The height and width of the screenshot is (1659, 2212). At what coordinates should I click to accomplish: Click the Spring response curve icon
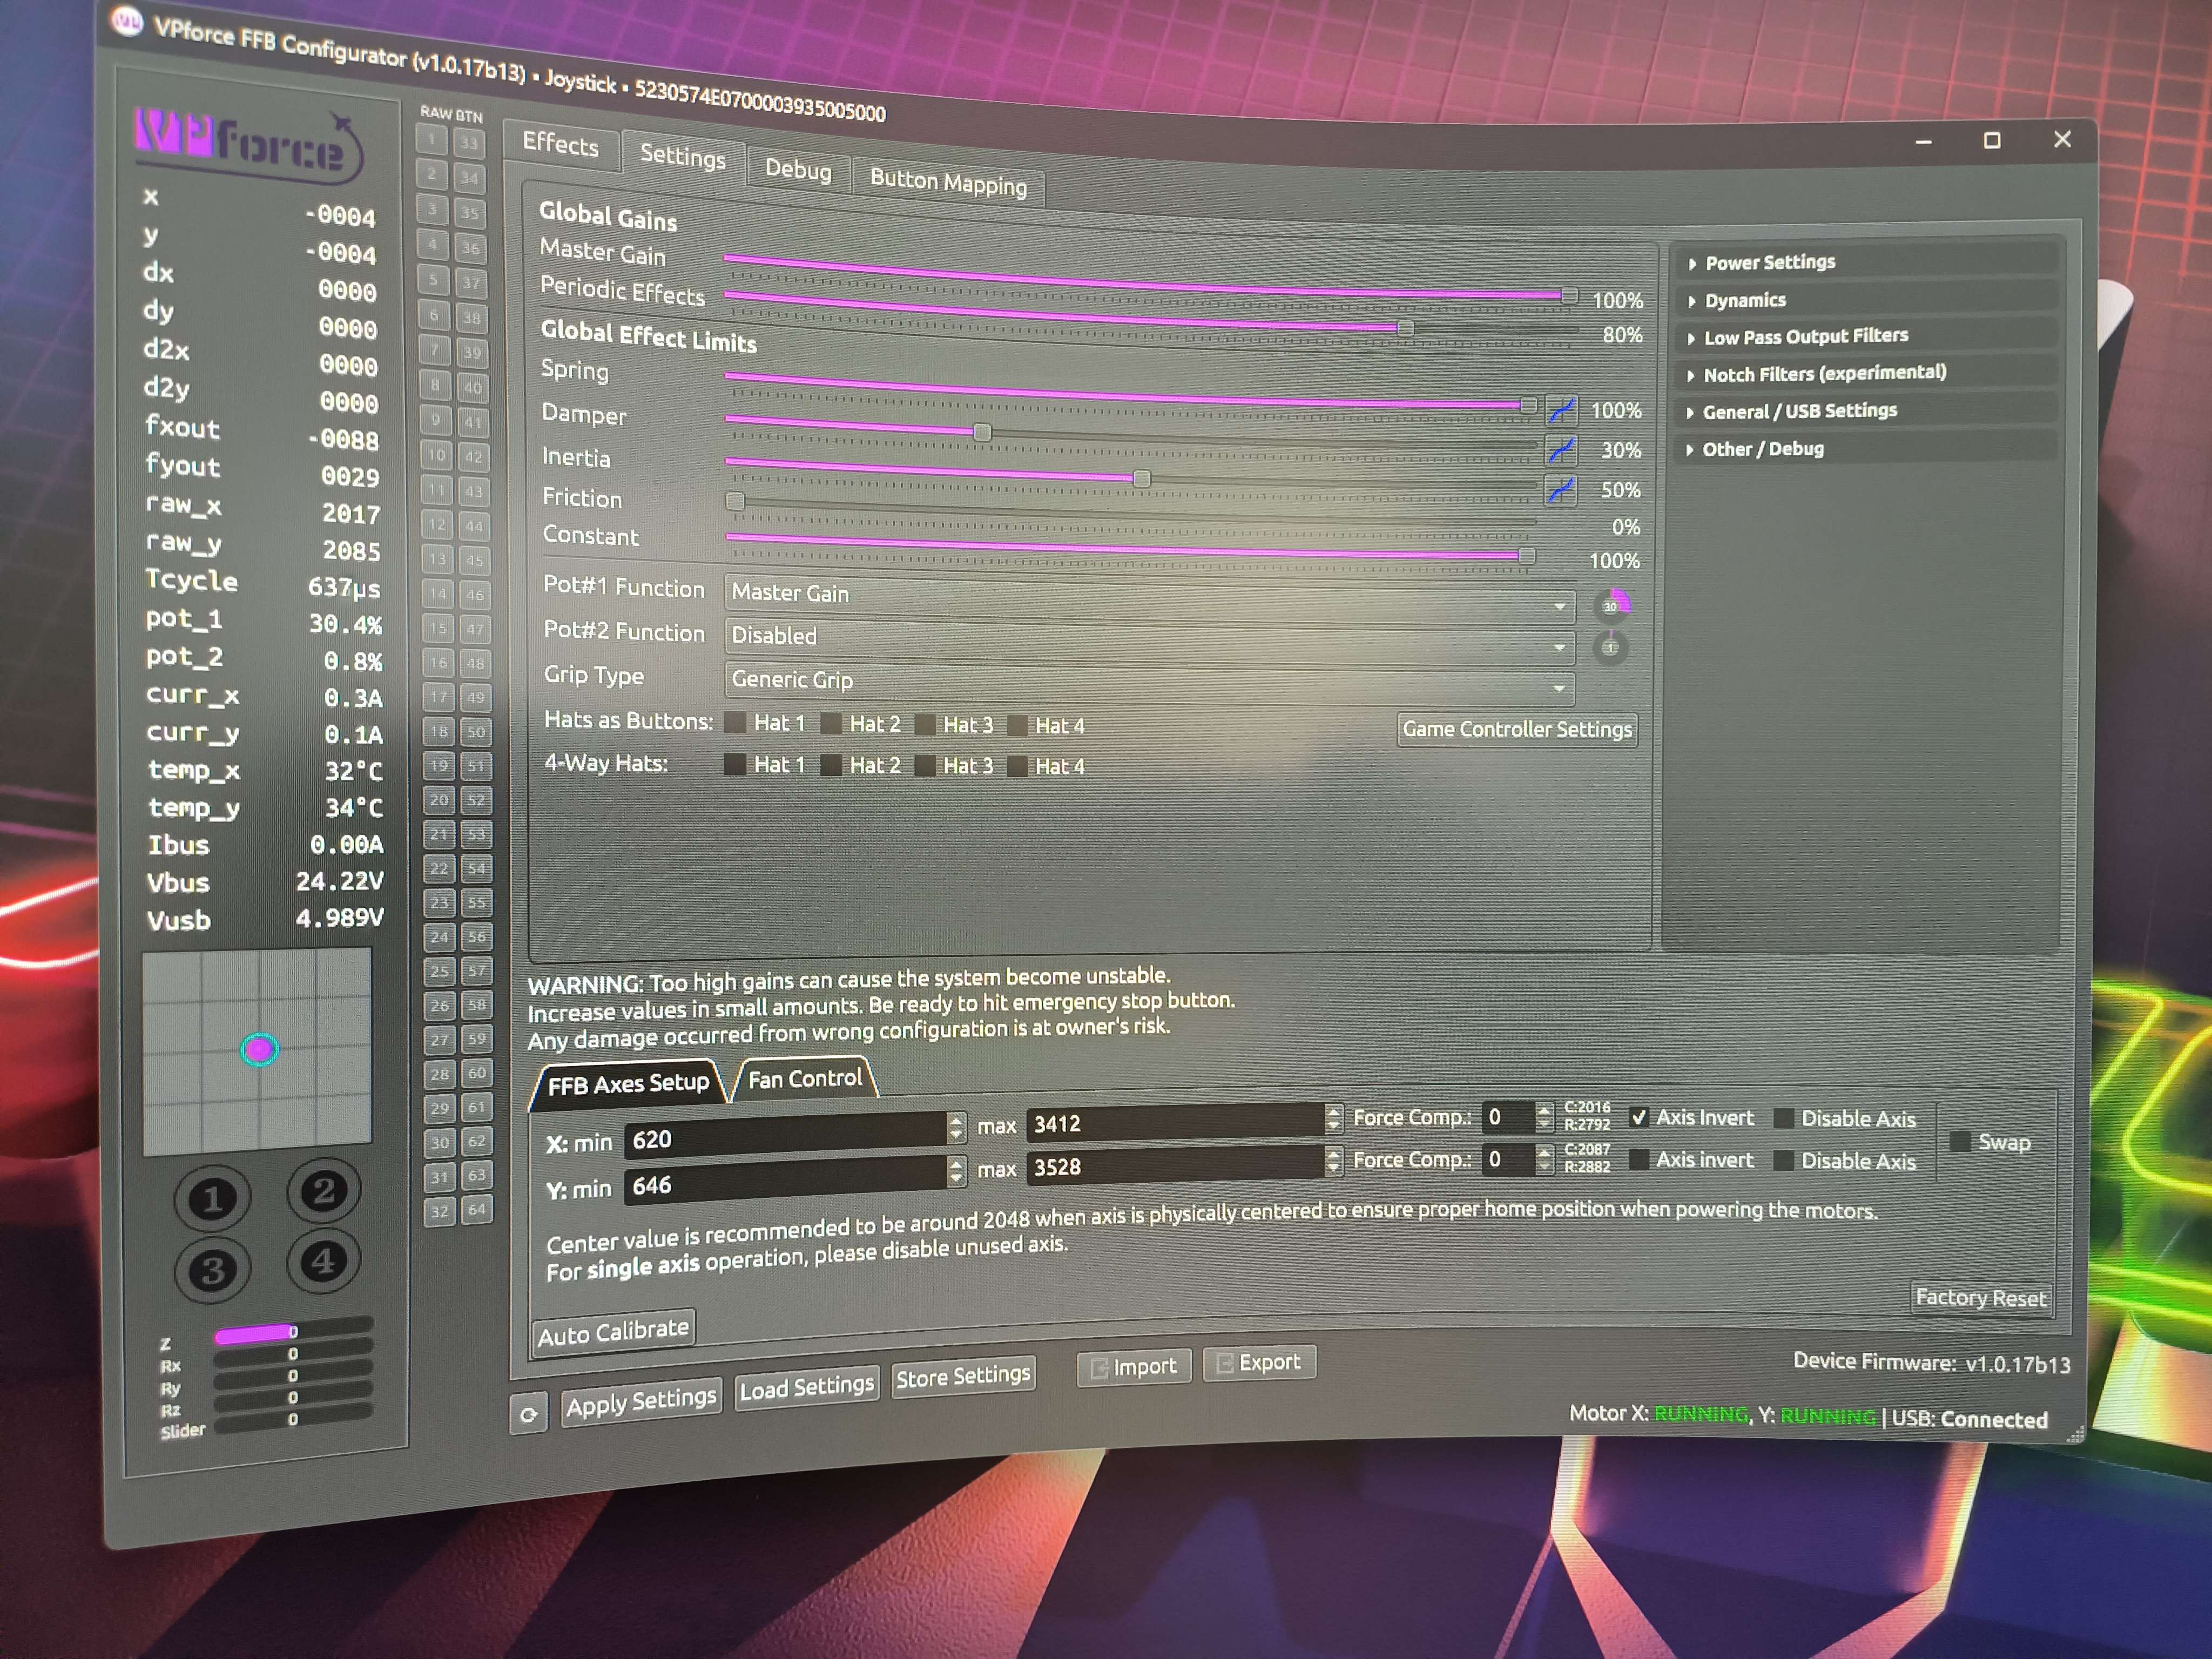point(1561,410)
